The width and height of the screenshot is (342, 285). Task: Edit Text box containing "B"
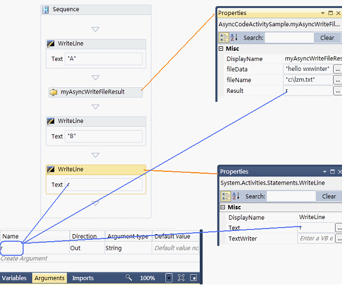(104, 136)
